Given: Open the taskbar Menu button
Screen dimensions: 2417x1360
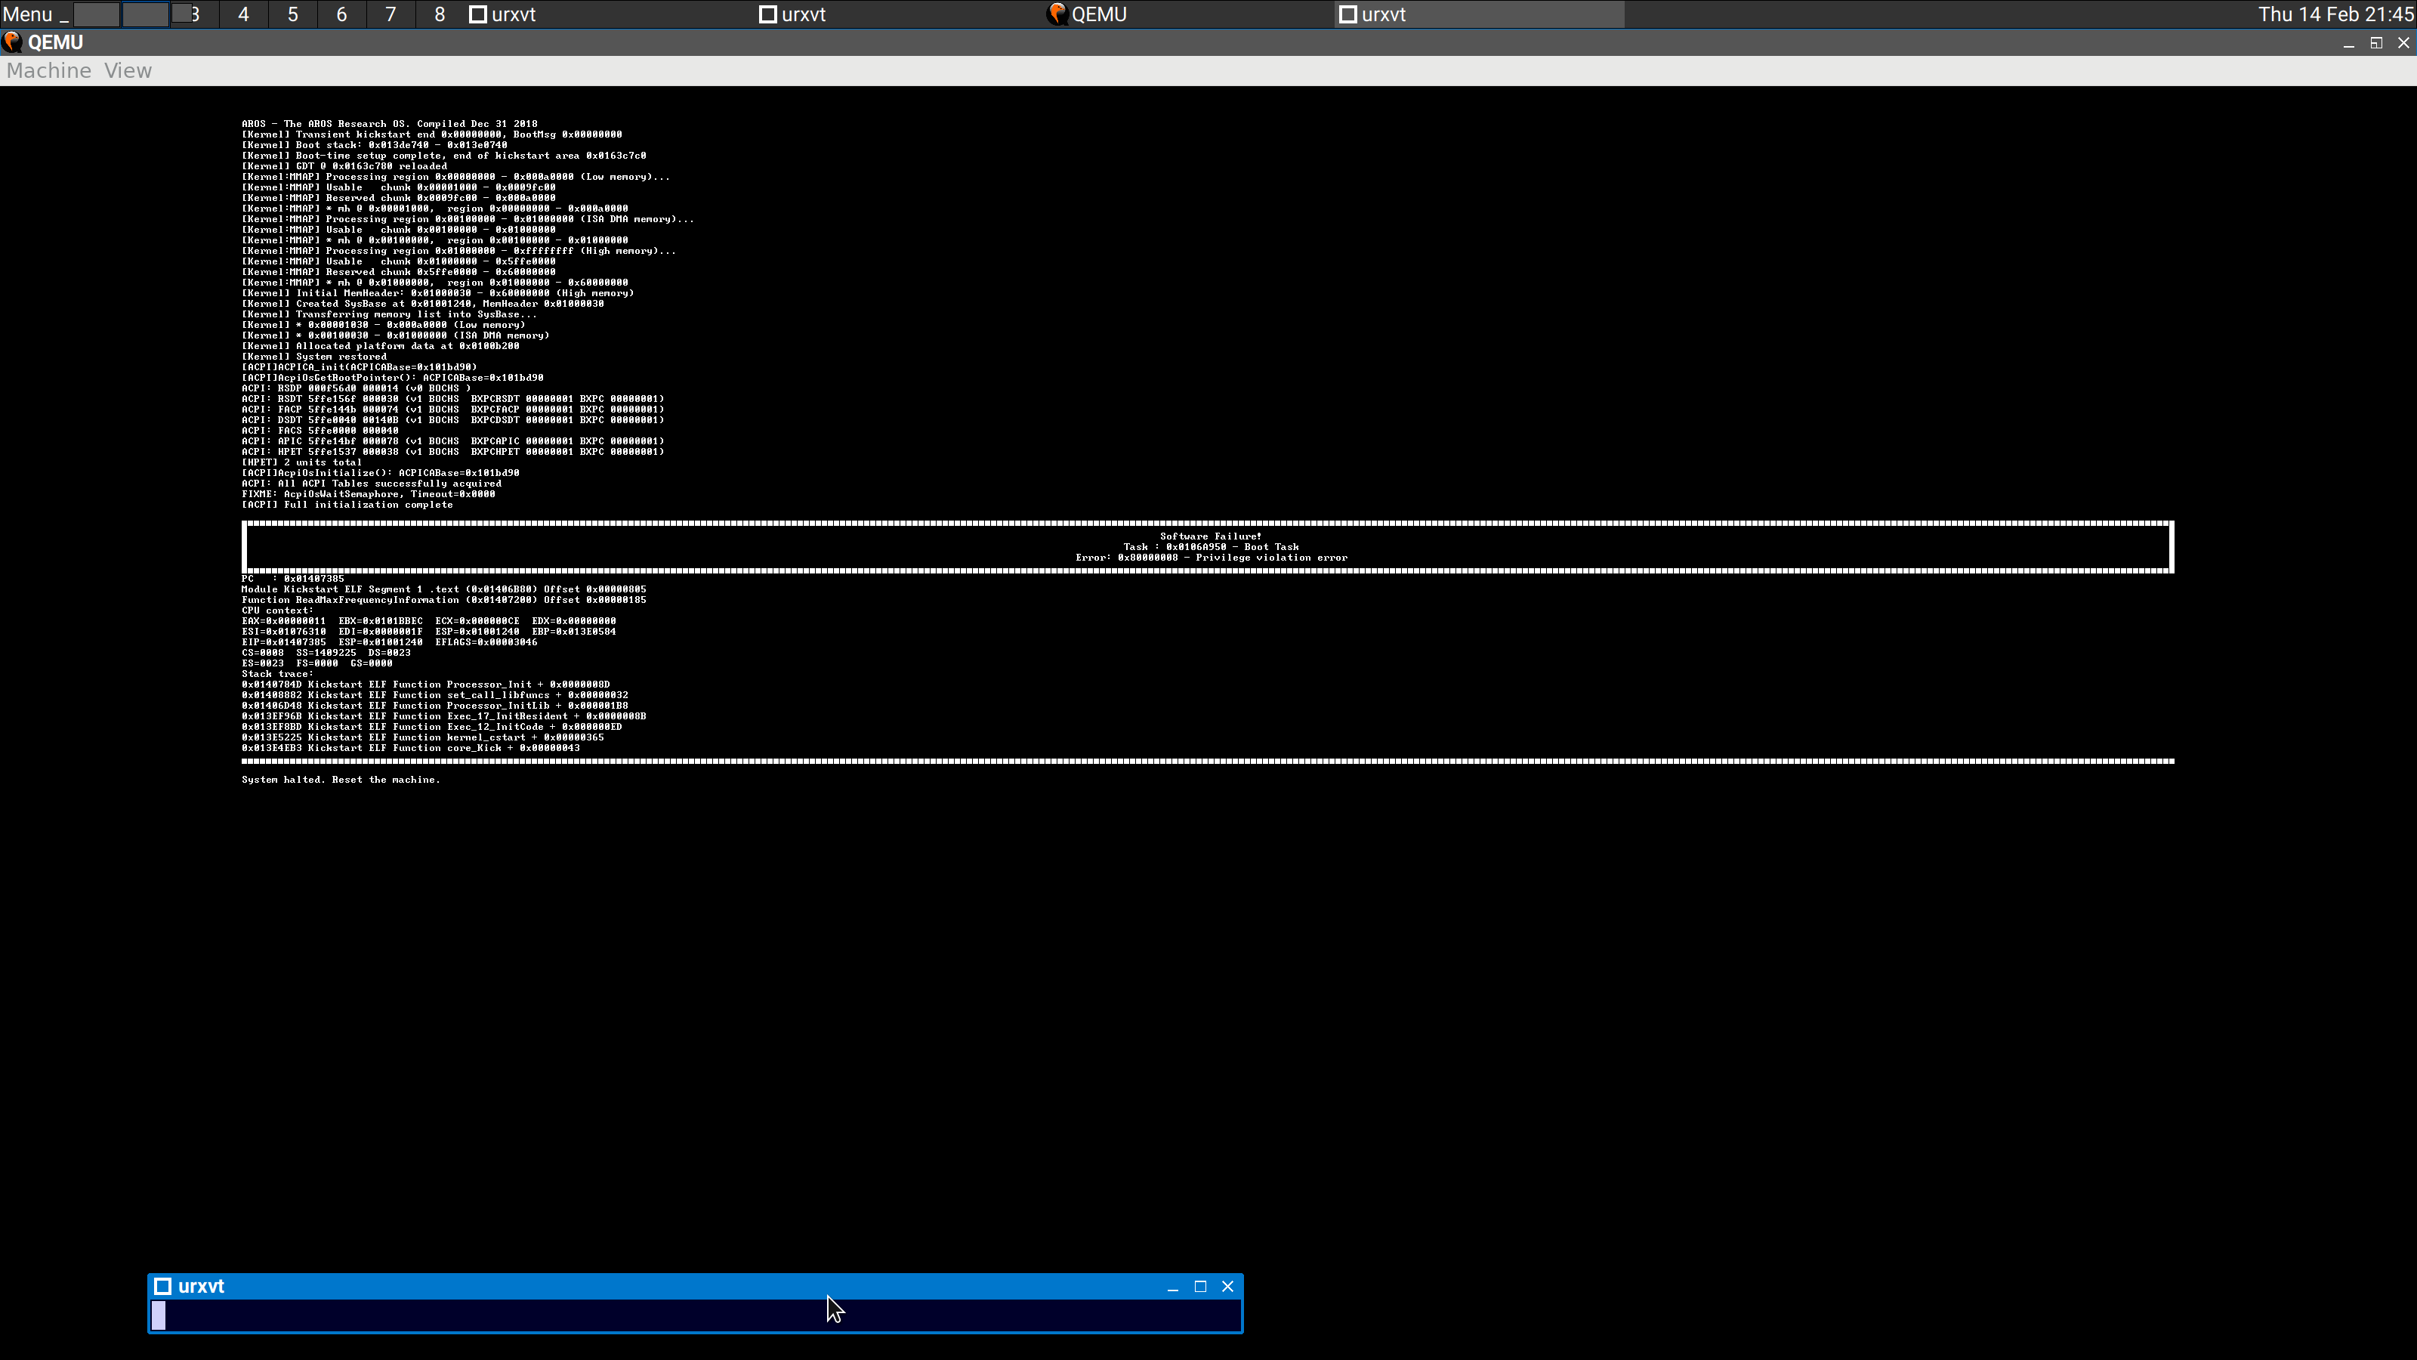Looking at the screenshot, I should (27, 14).
